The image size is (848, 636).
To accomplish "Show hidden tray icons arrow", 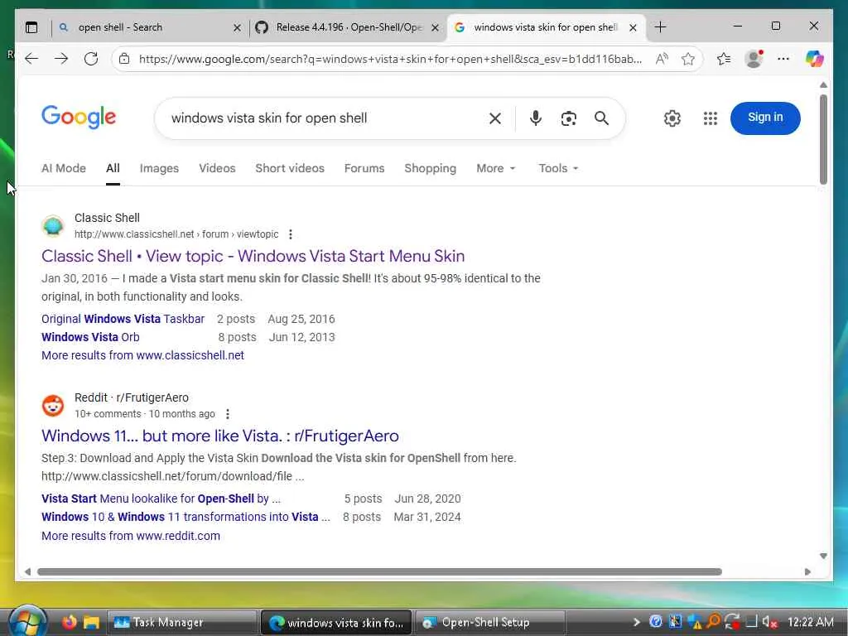I will (636, 622).
